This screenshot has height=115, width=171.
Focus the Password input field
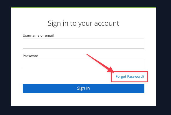pos(84,64)
